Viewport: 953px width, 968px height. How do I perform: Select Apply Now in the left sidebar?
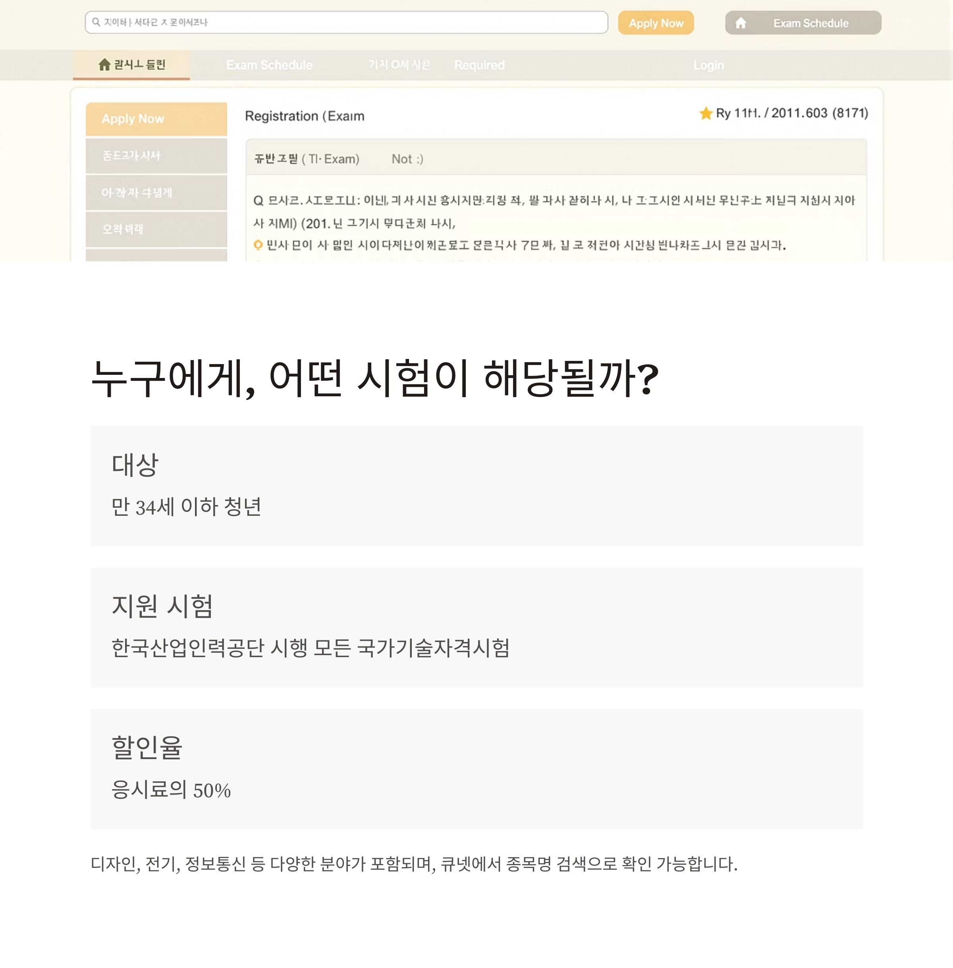[156, 119]
